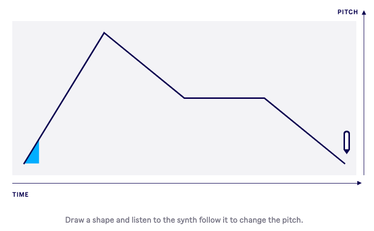The height and width of the screenshot is (231, 374).
Task: Click the PITCH axis arrowhead at top
Action: pyautogui.click(x=364, y=12)
